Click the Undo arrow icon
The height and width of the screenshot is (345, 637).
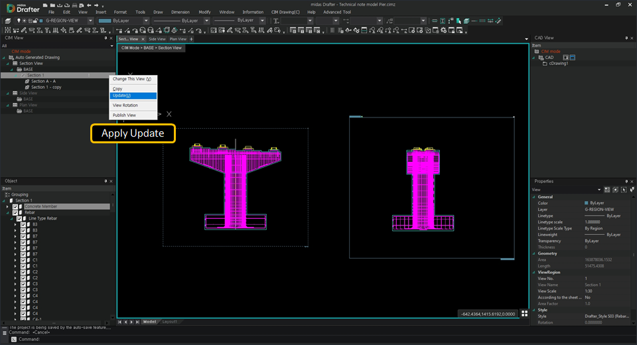pyautogui.click(x=89, y=5)
